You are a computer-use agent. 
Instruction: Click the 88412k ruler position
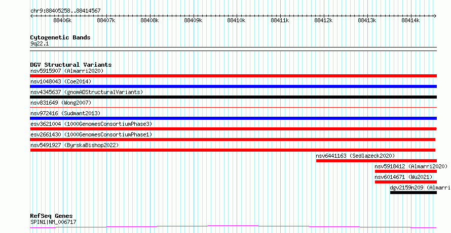[324, 20]
